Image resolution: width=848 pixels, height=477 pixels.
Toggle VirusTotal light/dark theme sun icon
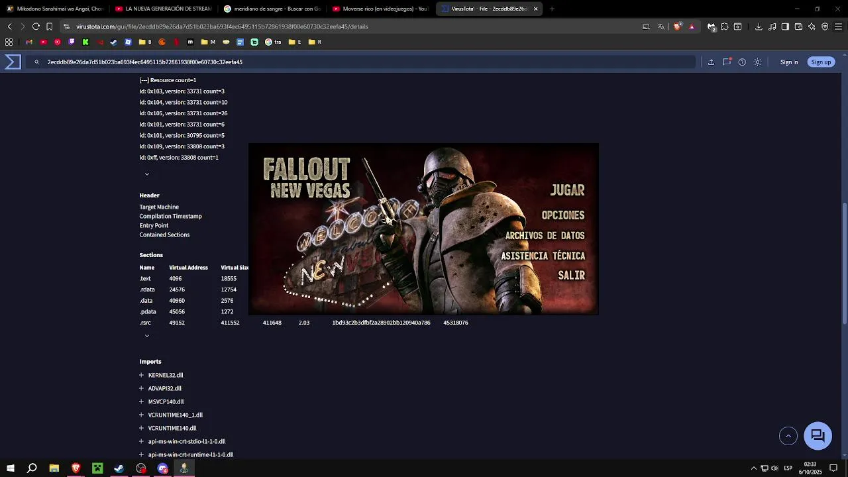[x=758, y=62]
